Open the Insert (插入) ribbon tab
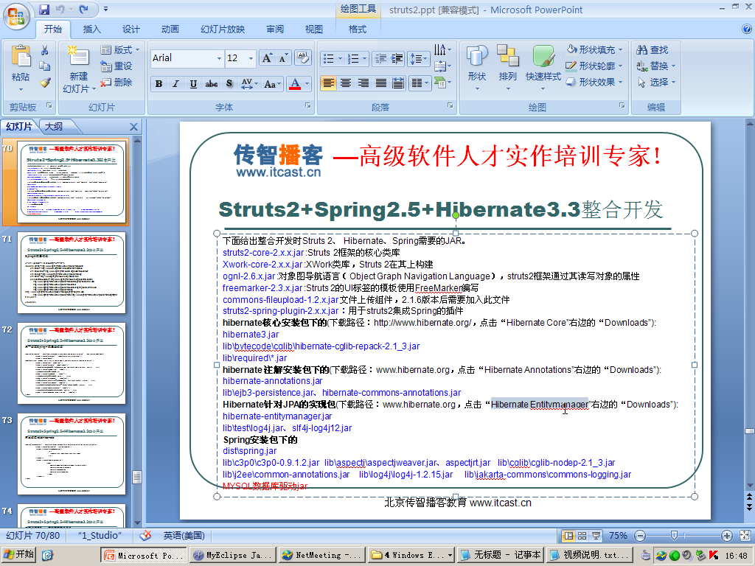 pos(91,29)
